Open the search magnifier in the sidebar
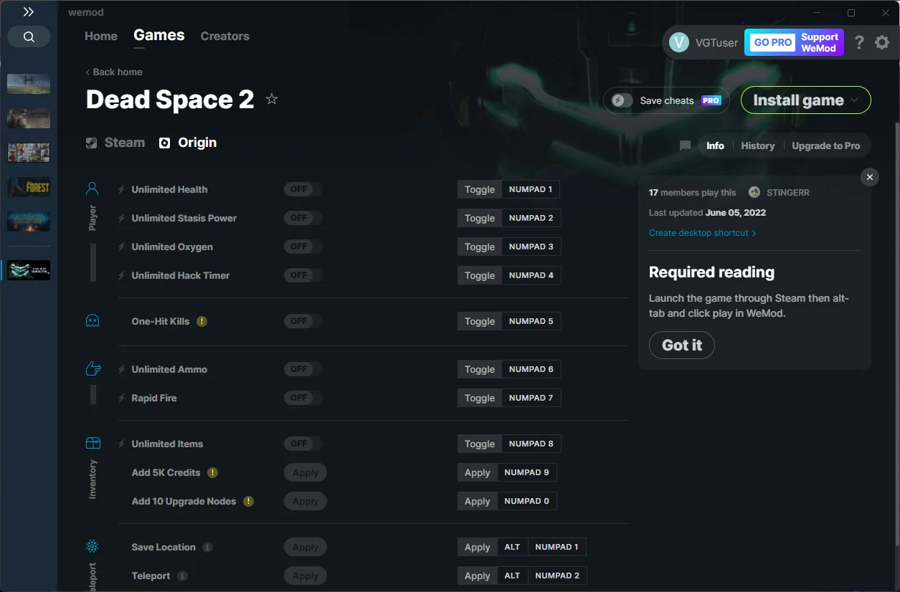Screen dimensions: 900x592 point(29,37)
